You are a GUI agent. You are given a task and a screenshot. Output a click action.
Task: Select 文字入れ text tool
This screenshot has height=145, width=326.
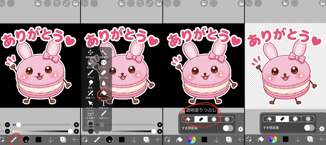104,105
